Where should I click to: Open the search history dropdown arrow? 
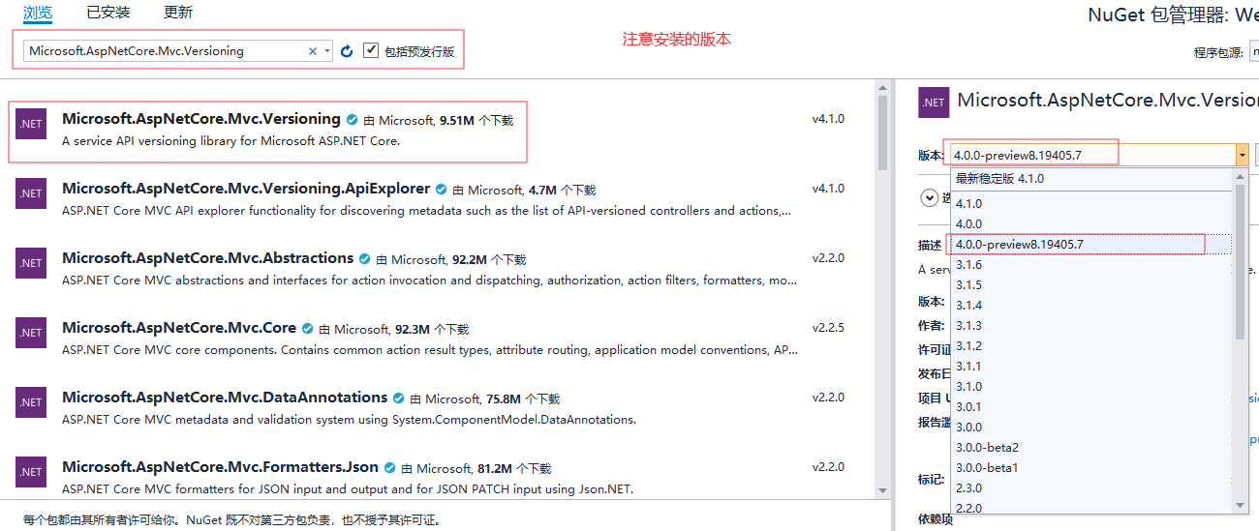point(327,51)
